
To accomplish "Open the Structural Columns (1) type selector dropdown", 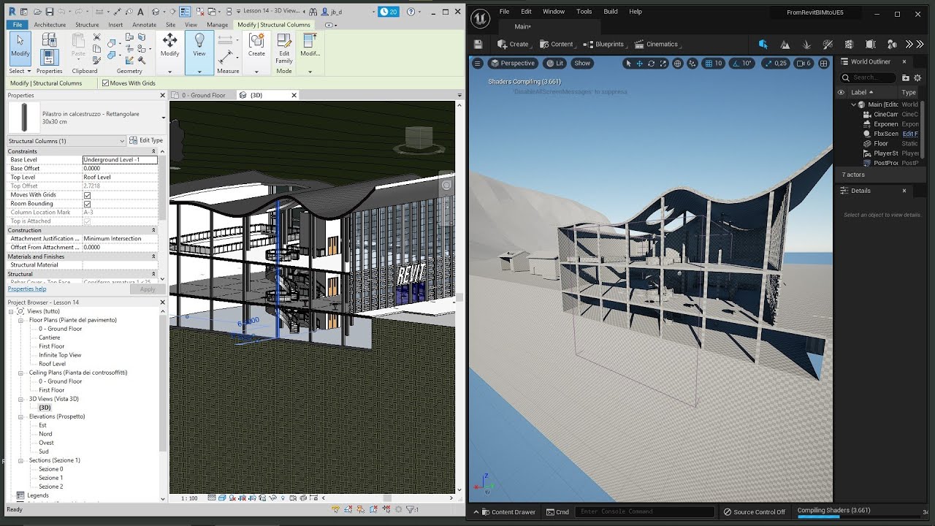I will (x=66, y=141).
